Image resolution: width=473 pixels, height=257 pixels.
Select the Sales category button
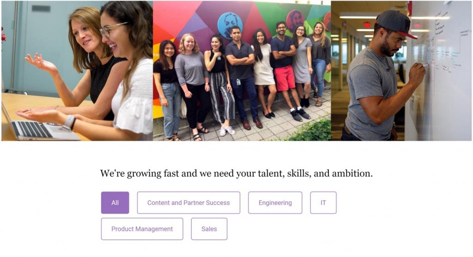coord(209,229)
